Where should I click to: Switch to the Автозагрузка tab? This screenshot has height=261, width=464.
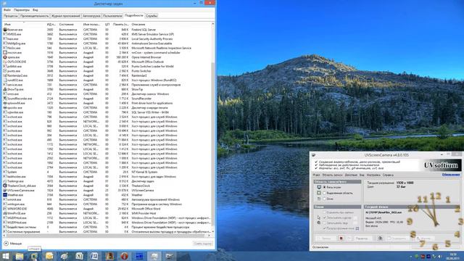click(91, 16)
